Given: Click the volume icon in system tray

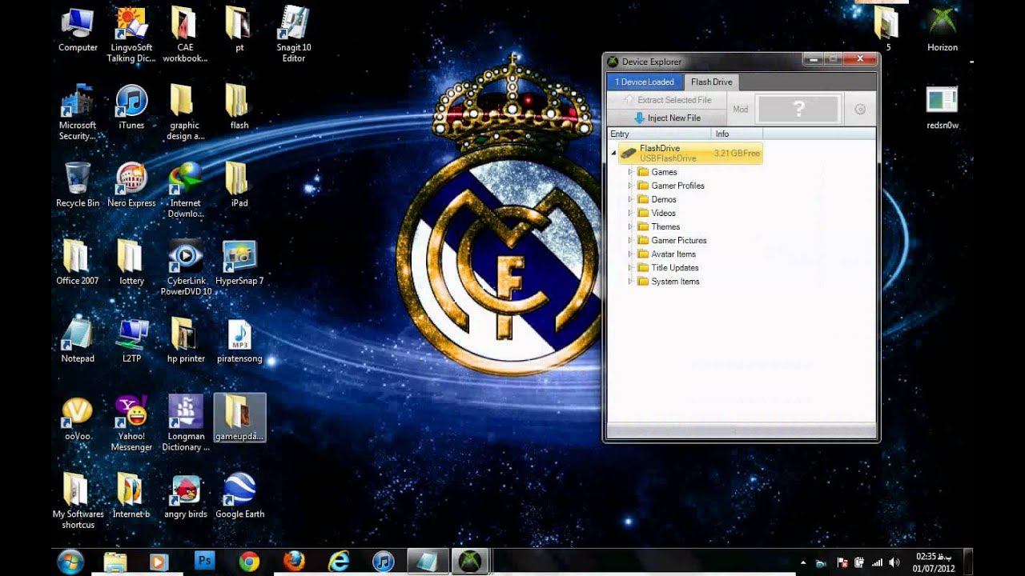Looking at the screenshot, I should [x=894, y=562].
